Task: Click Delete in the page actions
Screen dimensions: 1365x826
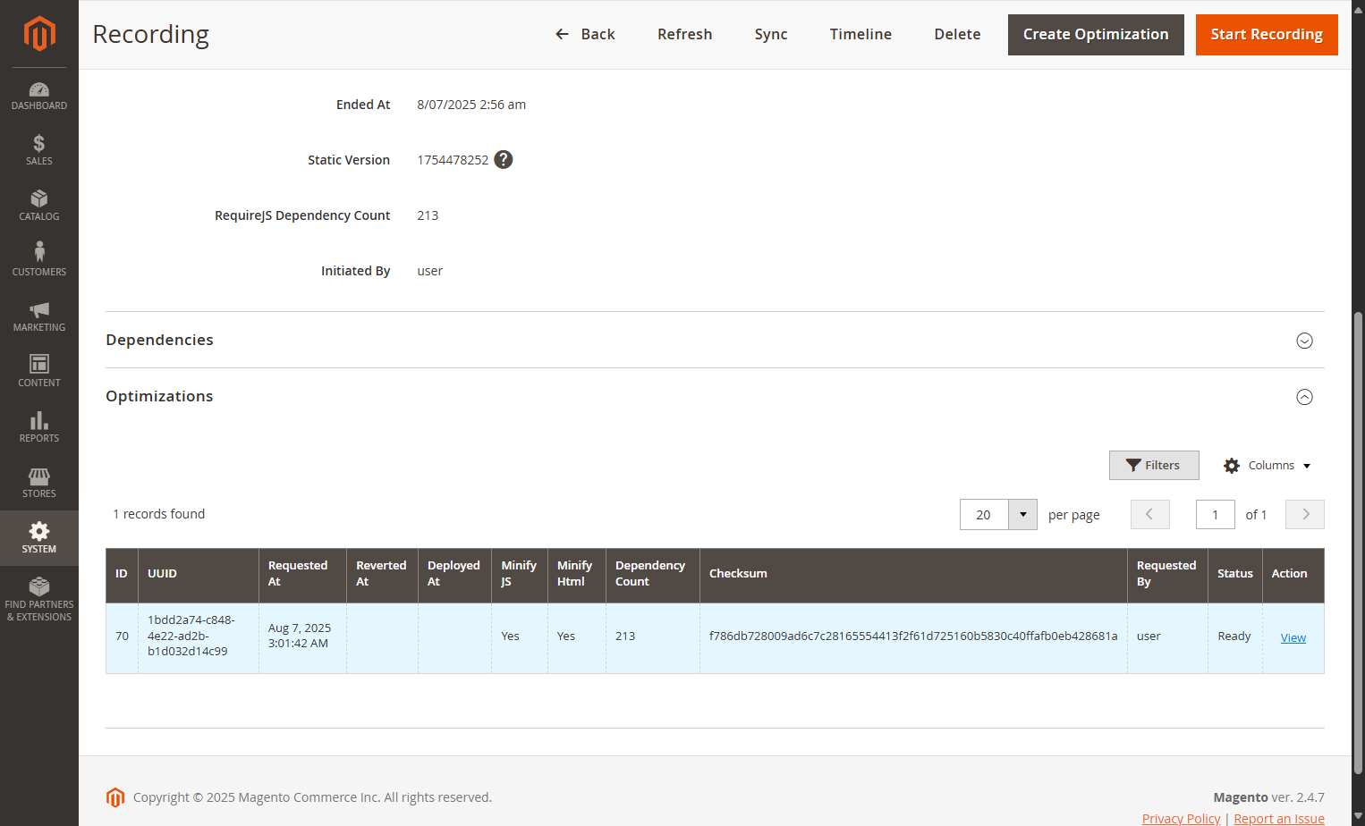Action: (958, 34)
